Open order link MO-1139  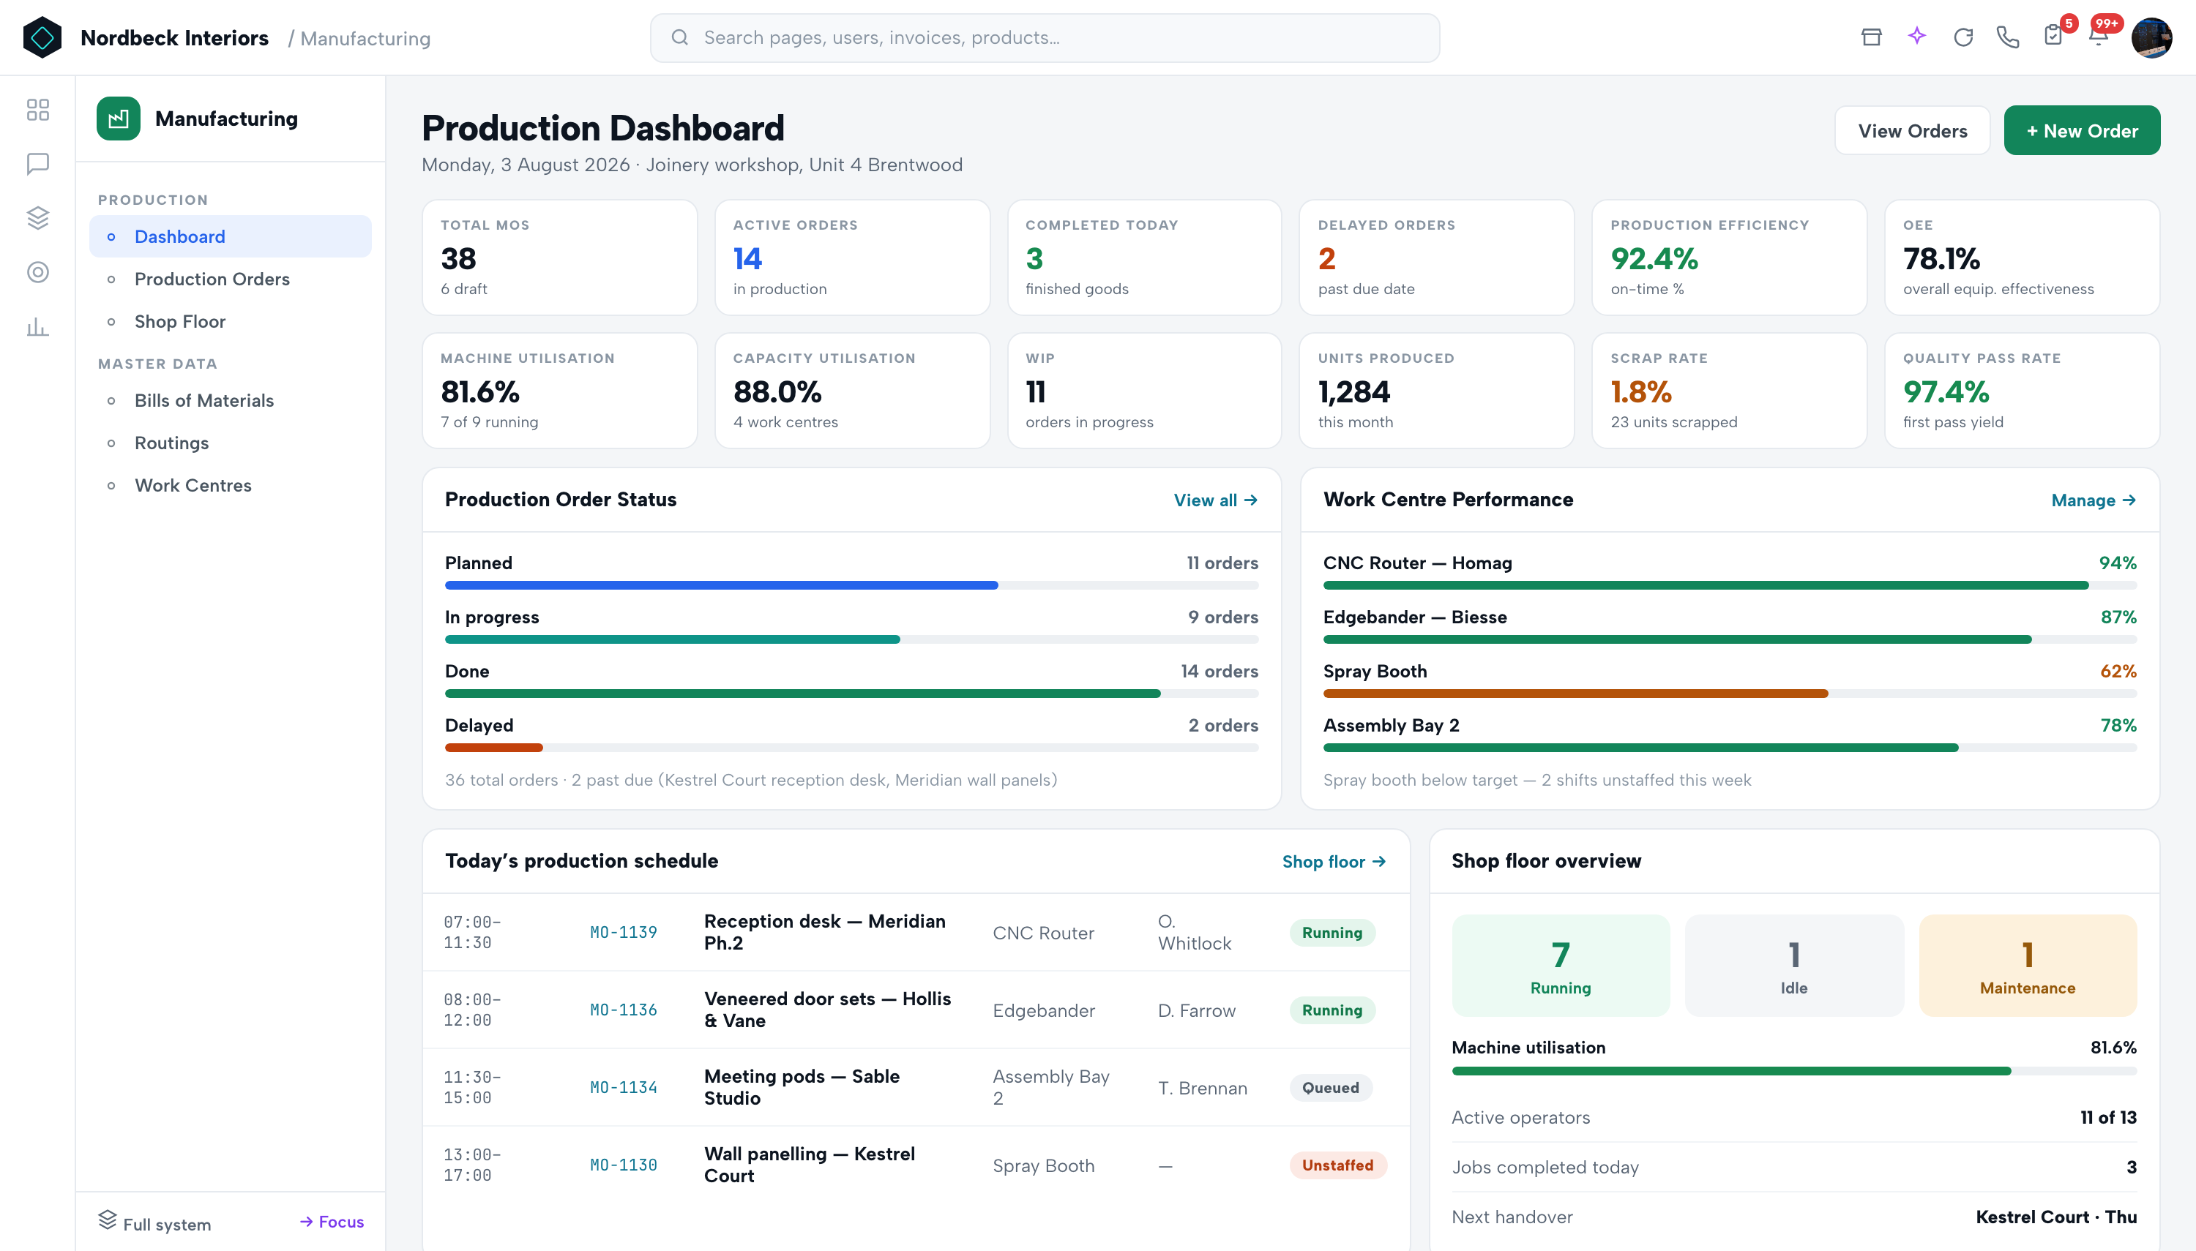point(623,932)
